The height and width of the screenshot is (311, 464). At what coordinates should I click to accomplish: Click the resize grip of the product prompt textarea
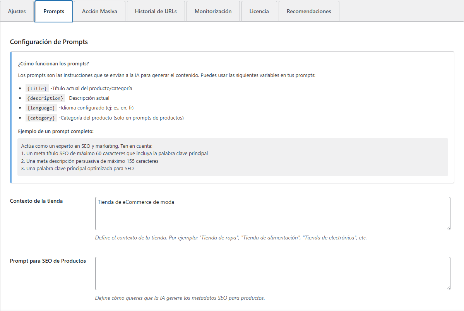448,287
